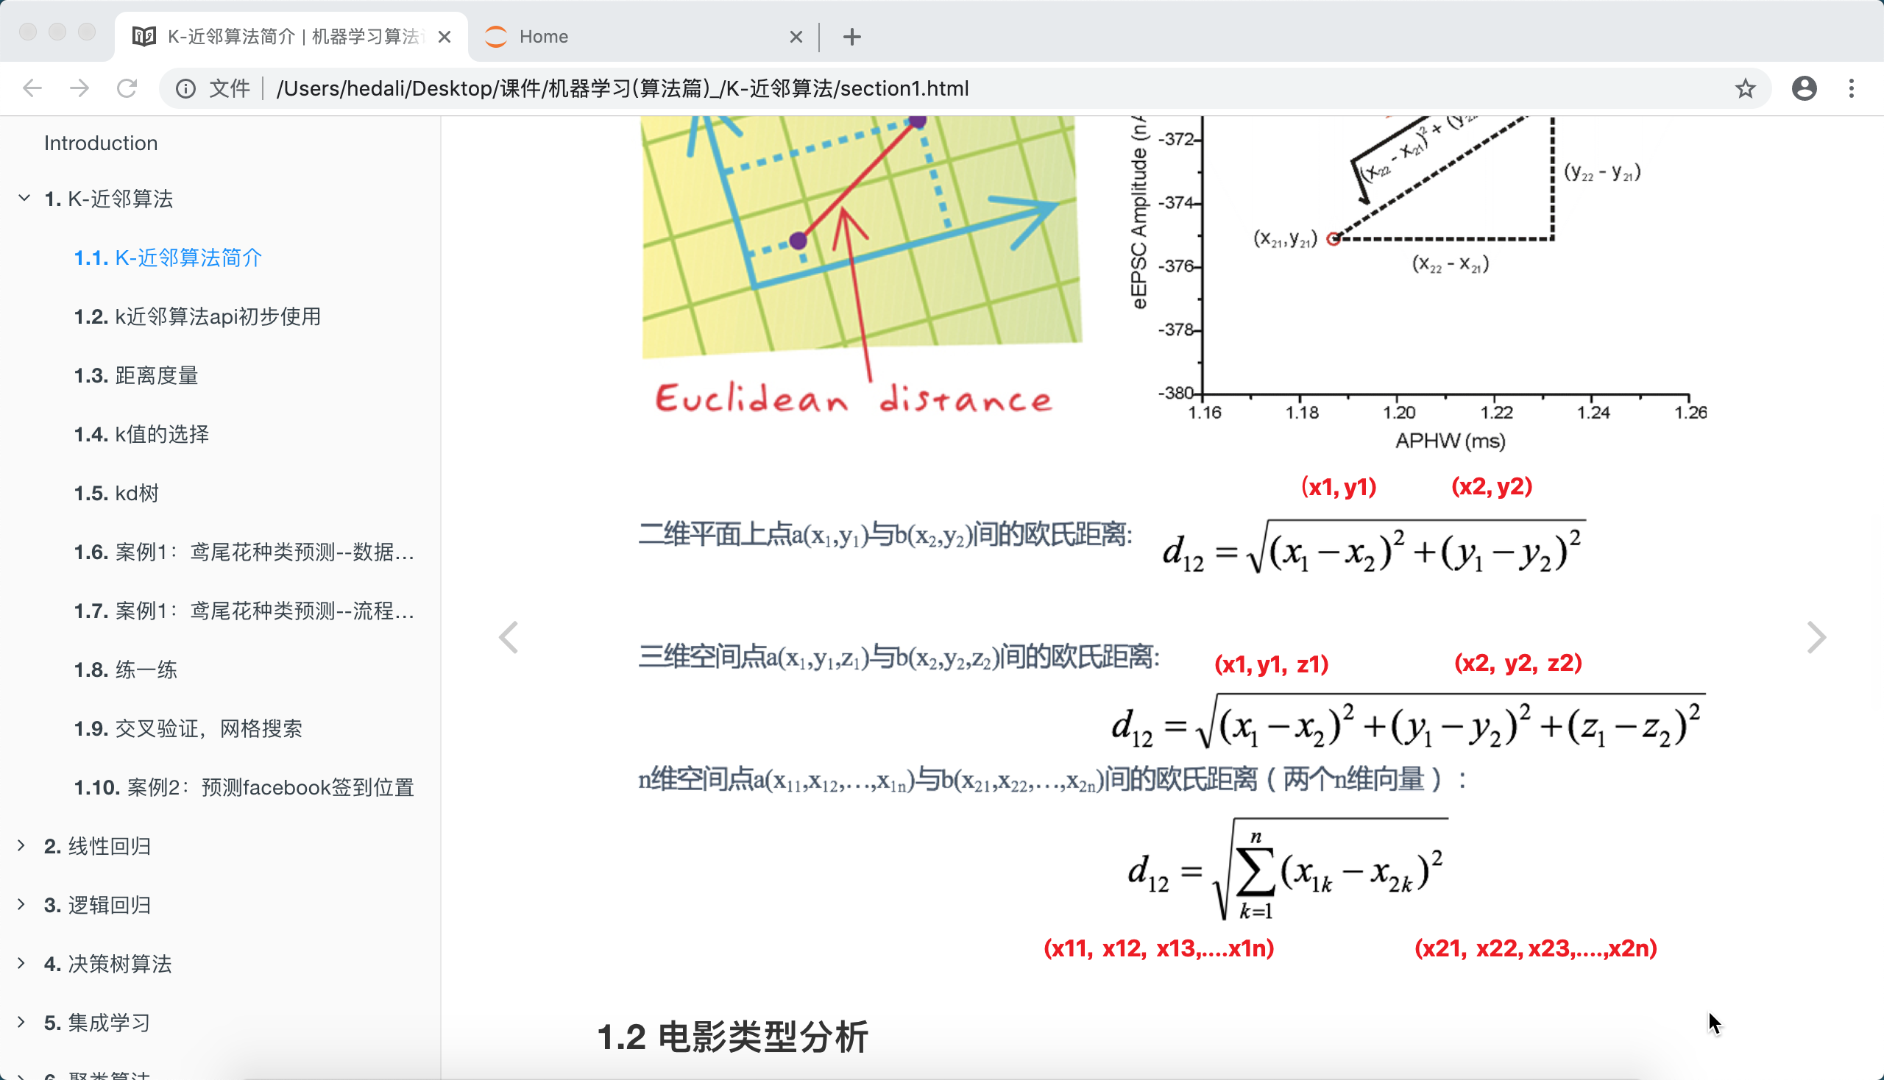
Task: Expand the 2. 线性回归 chapter
Action: click(x=21, y=845)
